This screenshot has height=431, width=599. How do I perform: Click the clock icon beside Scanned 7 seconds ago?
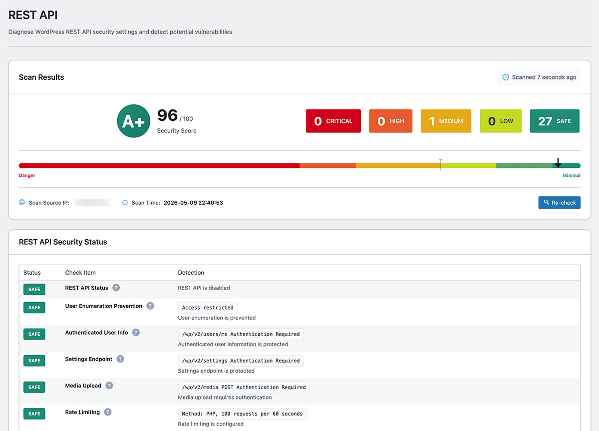click(506, 77)
